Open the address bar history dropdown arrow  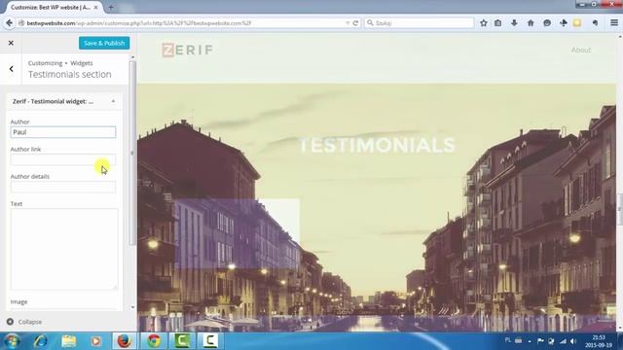348,23
